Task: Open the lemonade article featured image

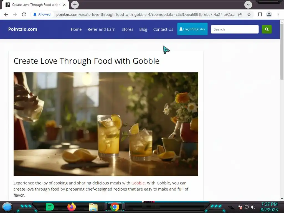Action: (x=106, y=124)
